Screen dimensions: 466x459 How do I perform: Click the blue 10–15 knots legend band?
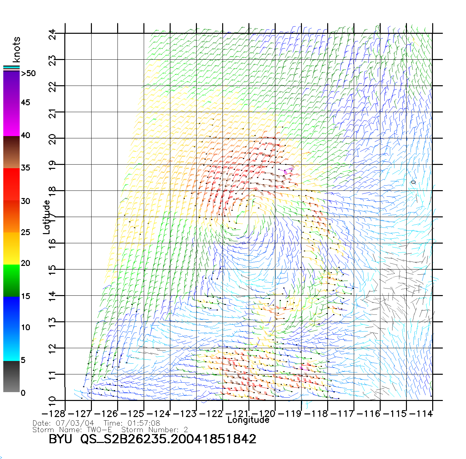[11, 312]
